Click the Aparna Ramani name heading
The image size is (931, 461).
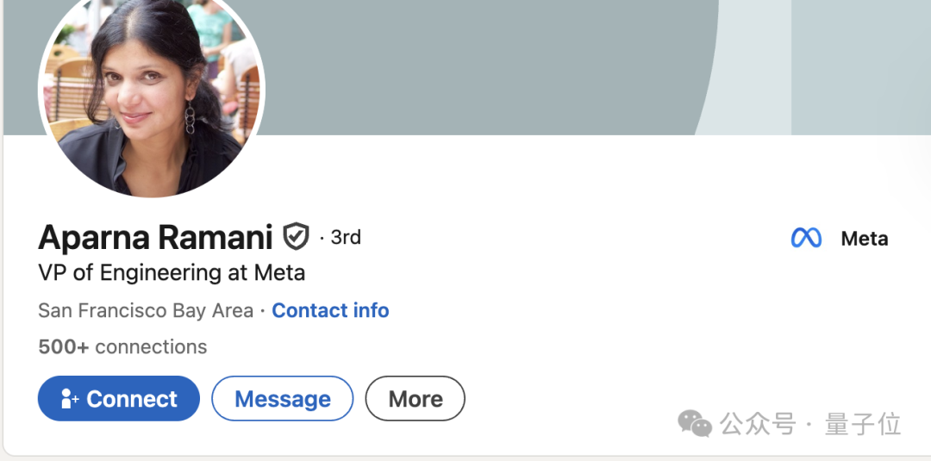155,237
